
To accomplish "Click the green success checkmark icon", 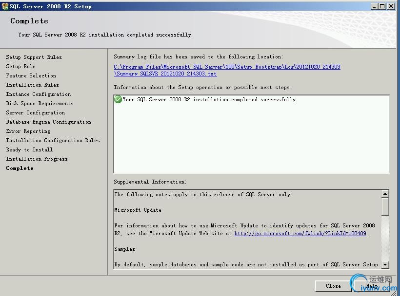I will tap(118, 99).
